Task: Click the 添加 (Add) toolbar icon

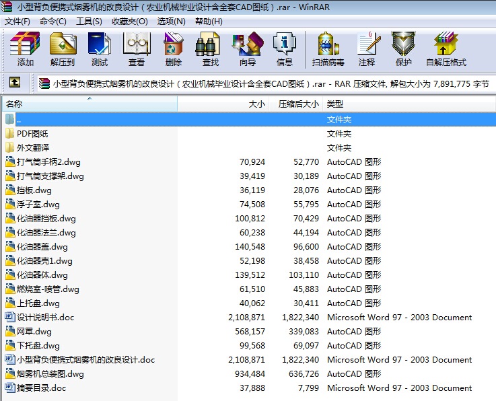Action: tap(25, 49)
